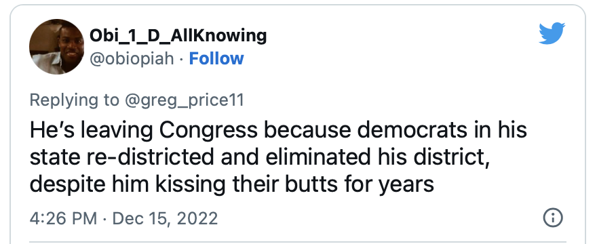
Task: Click the phrase "eliminated his district"
Action: tap(377, 157)
